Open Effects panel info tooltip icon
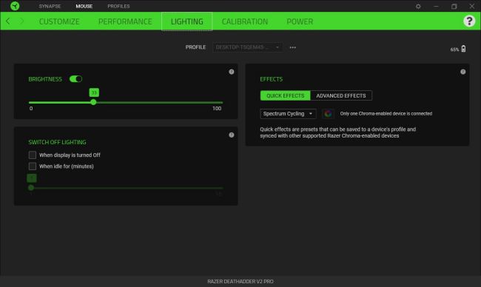This screenshot has width=481, height=287. pos(463,72)
